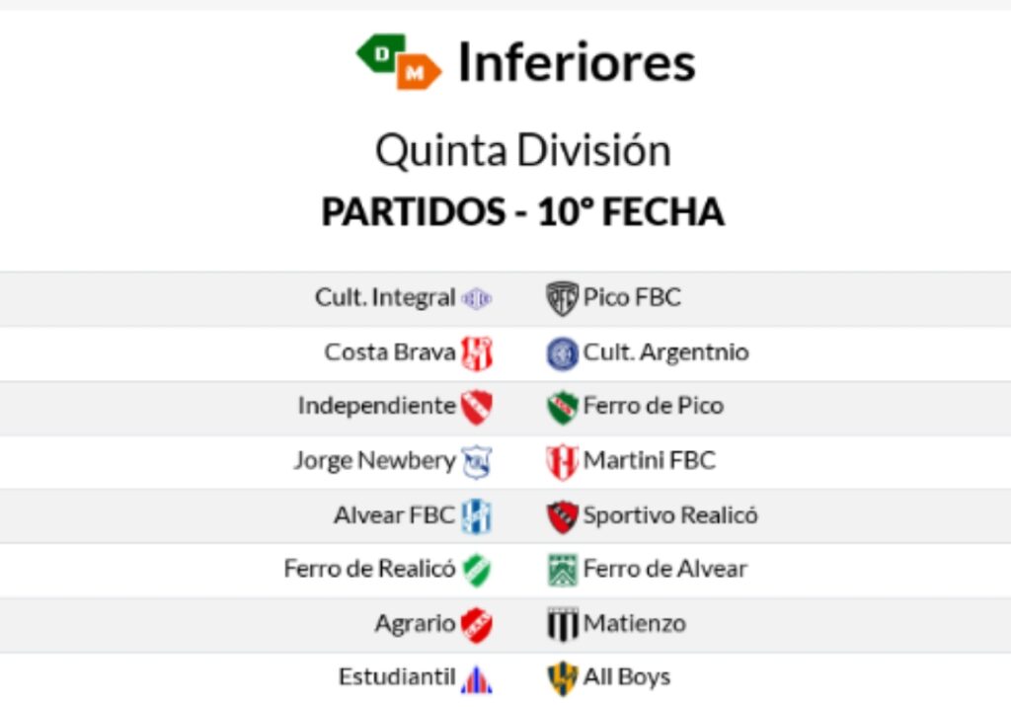
Task: Click the Cult. Argentnio blue round crest
Action: (x=562, y=353)
